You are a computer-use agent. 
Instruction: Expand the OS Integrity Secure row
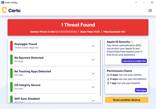(x=93, y=87)
